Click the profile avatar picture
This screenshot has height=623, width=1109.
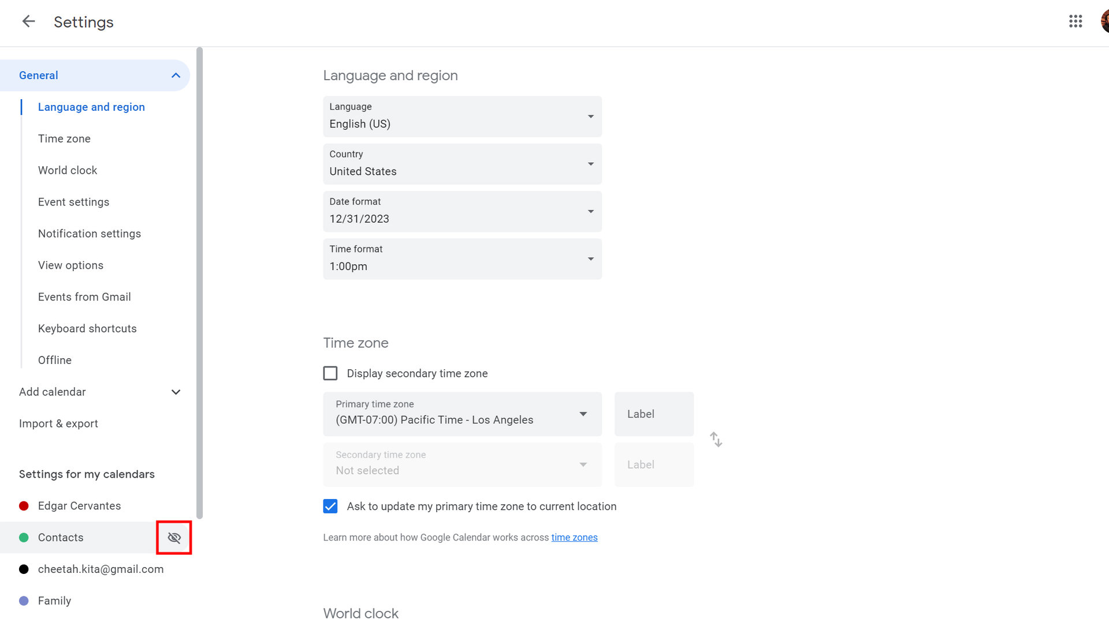point(1104,22)
